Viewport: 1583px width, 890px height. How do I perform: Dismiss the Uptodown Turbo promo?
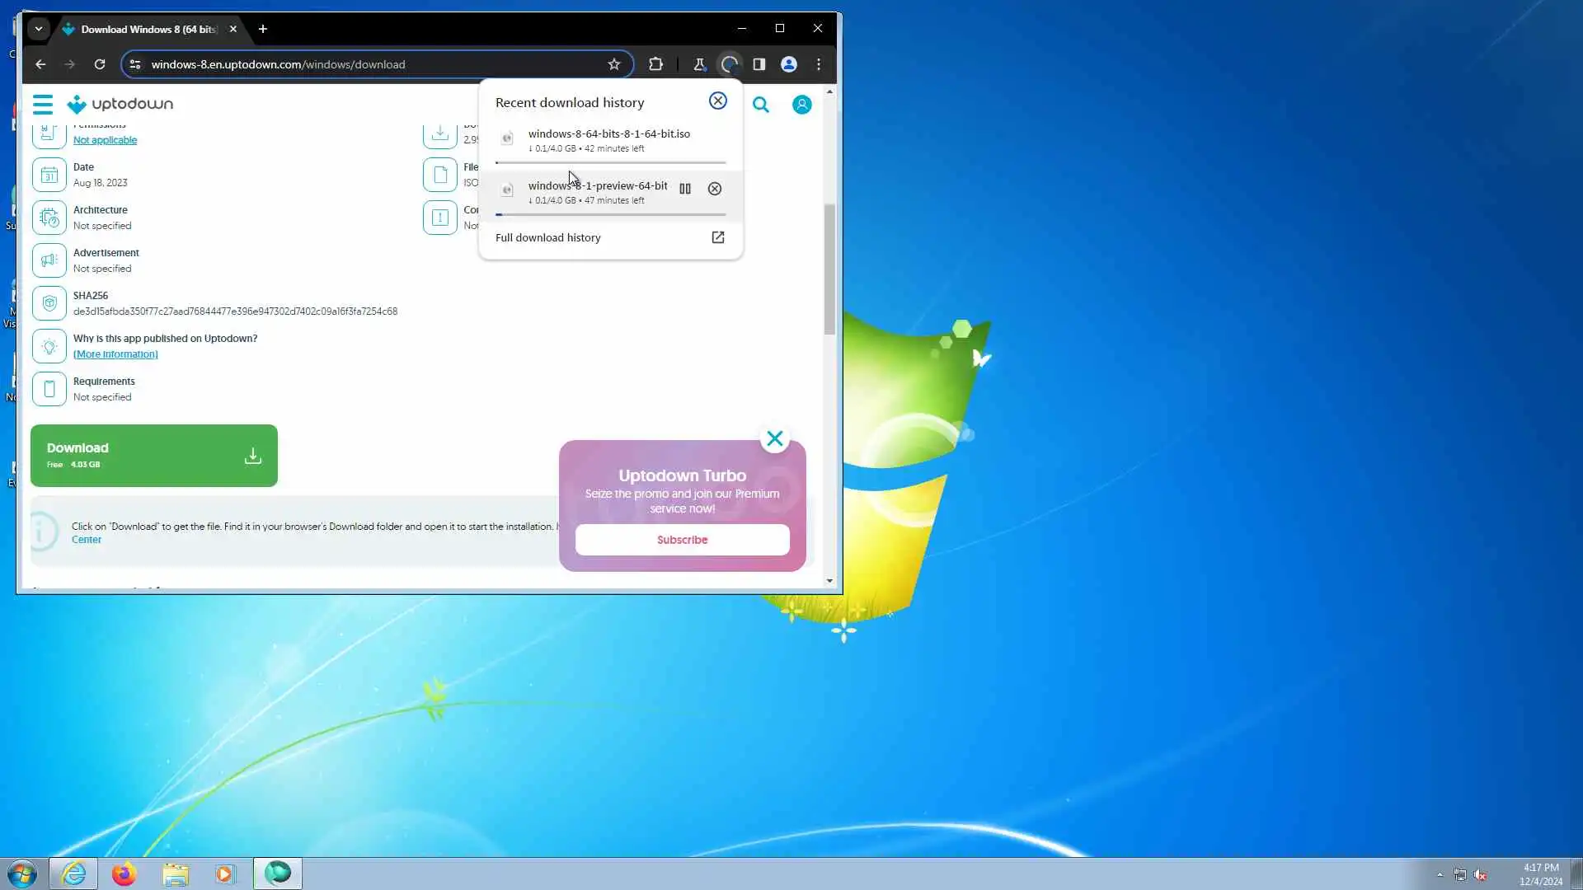[775, 438]
